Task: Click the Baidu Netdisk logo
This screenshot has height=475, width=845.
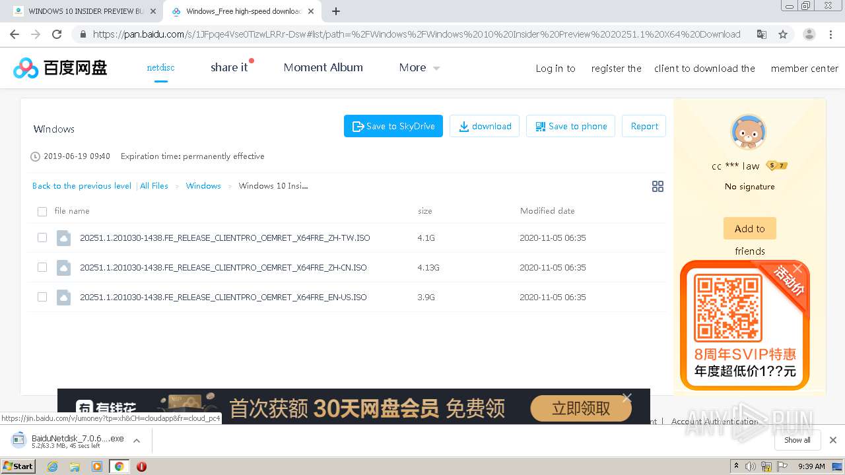Action: [60, 67]
